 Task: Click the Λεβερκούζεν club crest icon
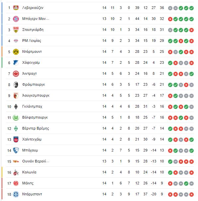16,8
